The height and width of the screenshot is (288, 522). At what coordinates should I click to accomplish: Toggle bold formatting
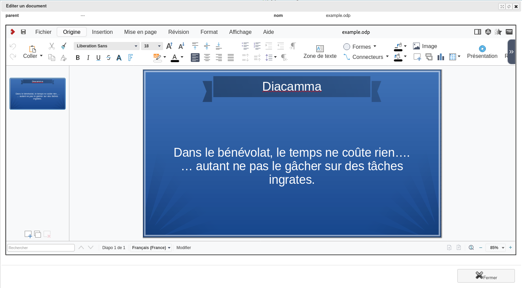tap(78, 58)
